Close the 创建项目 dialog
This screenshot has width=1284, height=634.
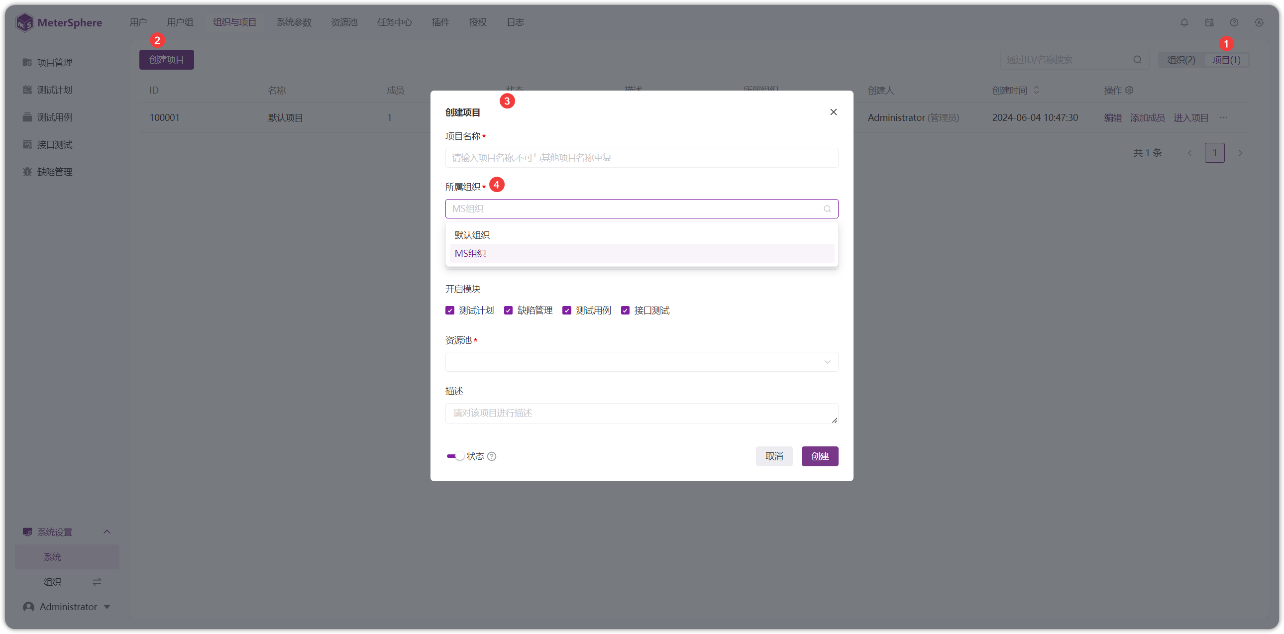(x=834, y=112)
